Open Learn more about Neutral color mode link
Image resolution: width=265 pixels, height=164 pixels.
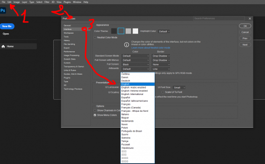(151, 48)
